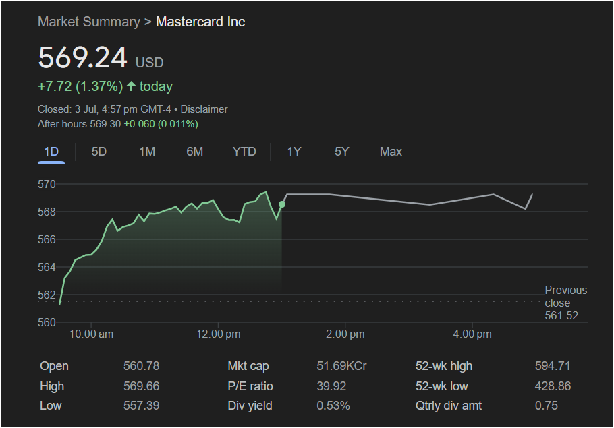Click the Div yield label

[250, 406]
